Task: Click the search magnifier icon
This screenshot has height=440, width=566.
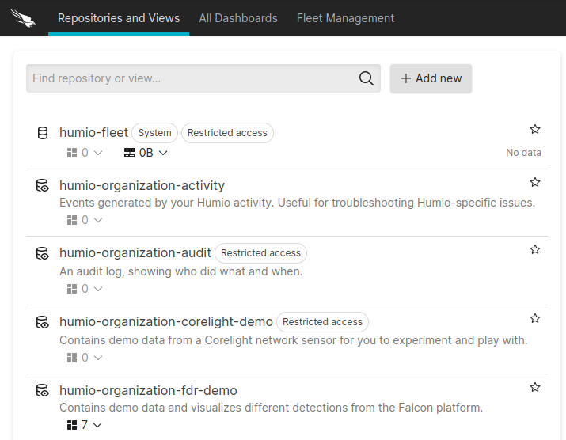Action: point(366,78)
